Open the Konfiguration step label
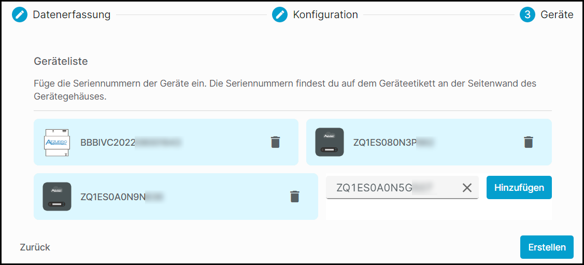Image resolution: width=584 pixels, height=265 pixels. (325, 15)
